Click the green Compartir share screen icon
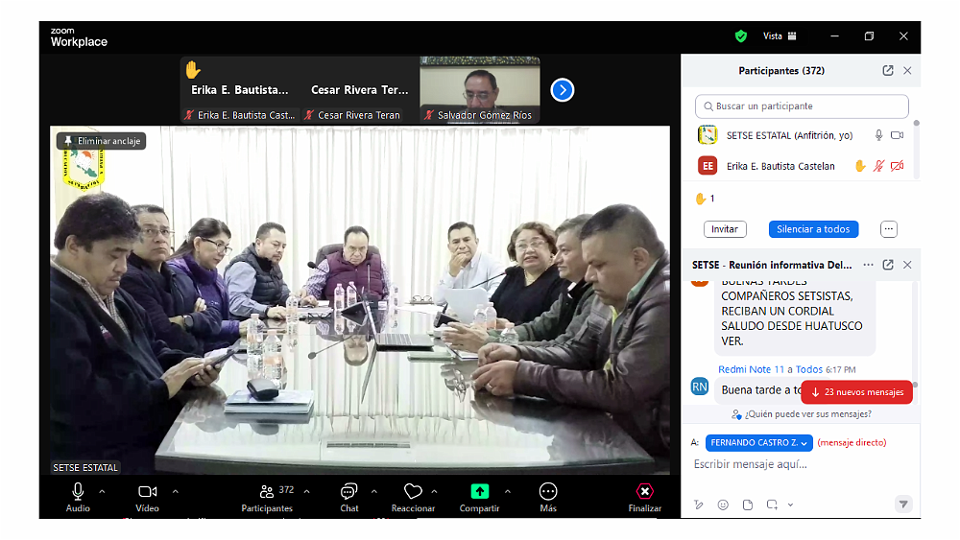 point(479,491)
